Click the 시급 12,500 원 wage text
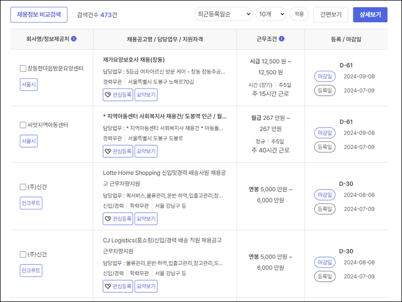This screenshot has width=402, height=302. point(271,67)
